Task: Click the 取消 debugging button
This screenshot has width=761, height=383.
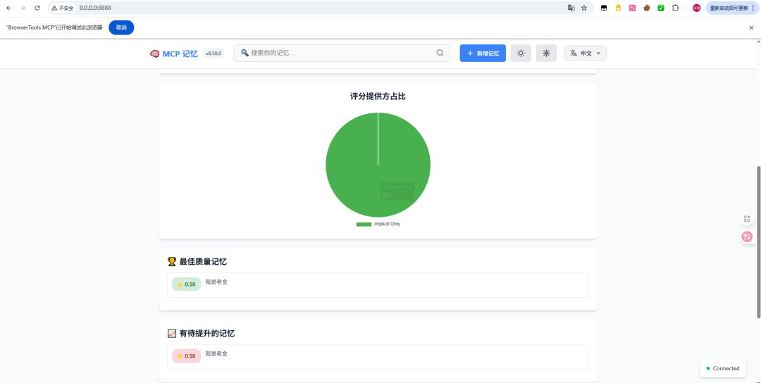Action: coord(121,27)
